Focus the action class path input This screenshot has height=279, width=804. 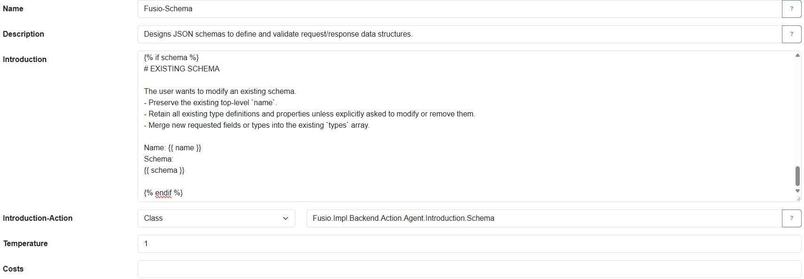[544, 218]
